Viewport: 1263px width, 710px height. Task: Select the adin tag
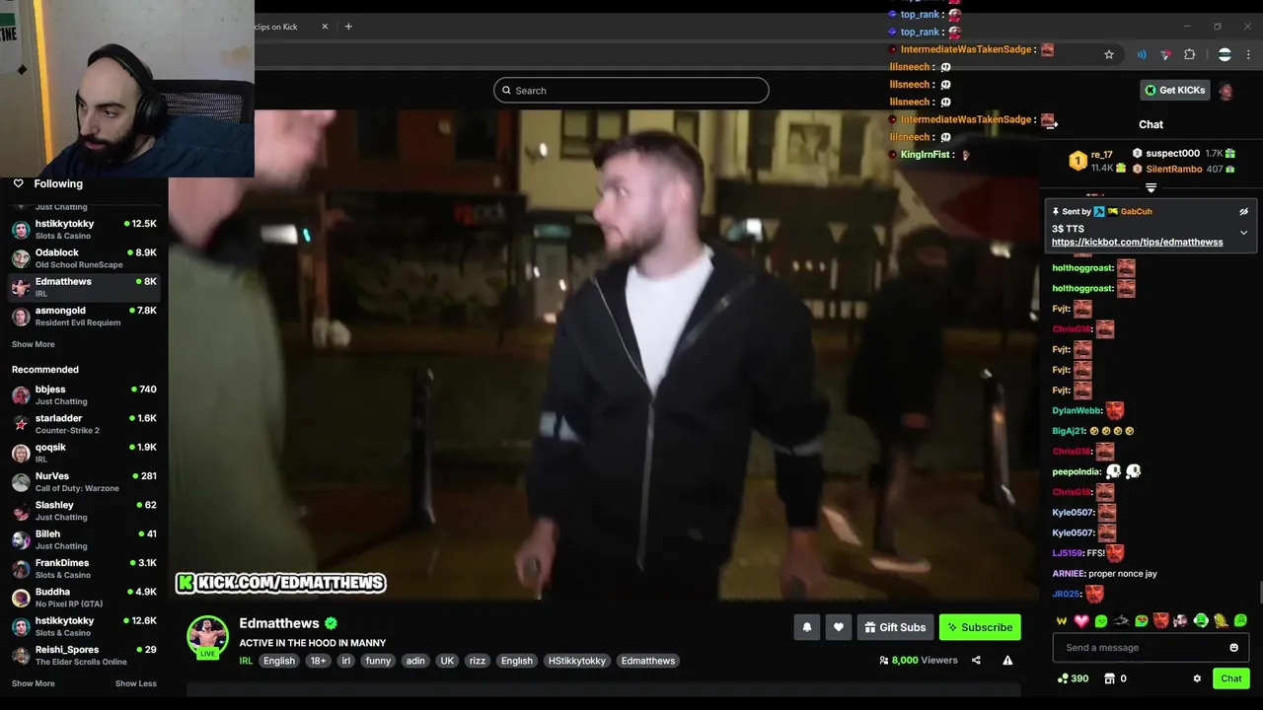(415, 661)
